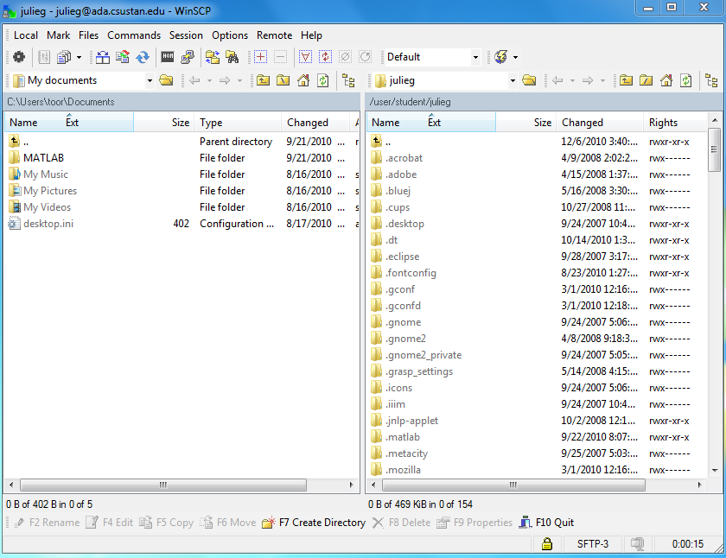Image resolution: width=726 pixels, height=558 pixels.
Task: Click the Synchronize Browsing folders icon
Action: (213, 57)
